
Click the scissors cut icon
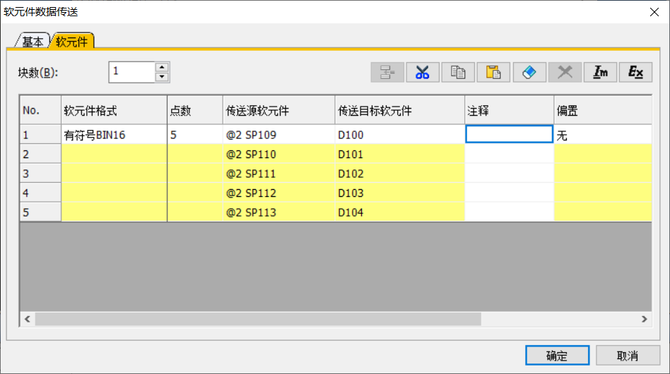tap(423, 72)
